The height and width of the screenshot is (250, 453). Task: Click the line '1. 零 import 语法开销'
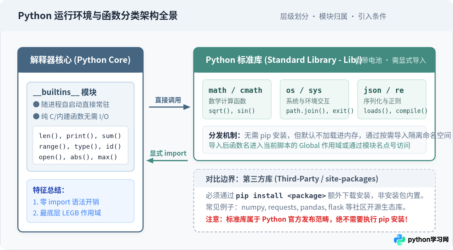[x=66, y=202]
